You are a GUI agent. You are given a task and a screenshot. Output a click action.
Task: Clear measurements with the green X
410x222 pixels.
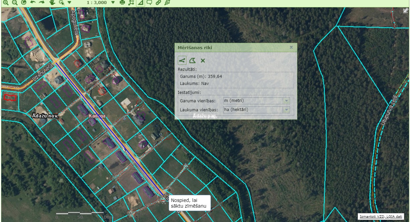click(202, 61)
